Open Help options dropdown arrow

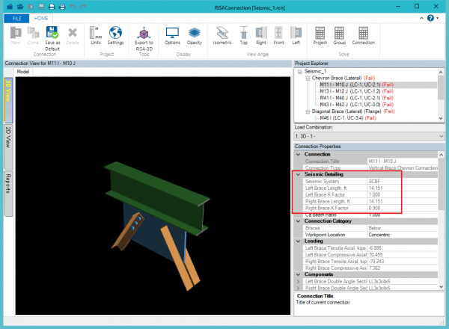click(438, 18)
